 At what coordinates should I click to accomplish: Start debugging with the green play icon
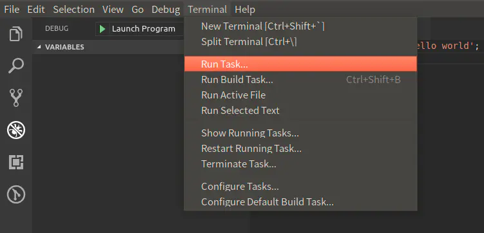click(102, 29)
